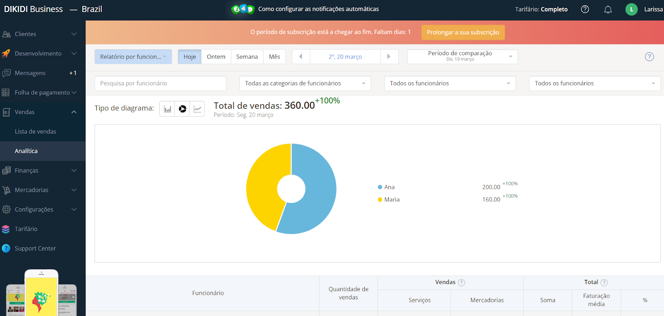Click the Mercadorias cart icon
This screenshot has height=316, width=664.
point(6,190)
